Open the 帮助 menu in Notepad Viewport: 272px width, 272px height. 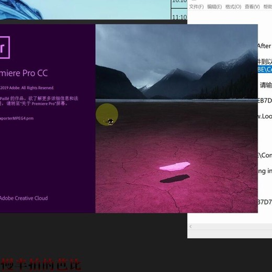pyautogui.click(x=268, y=7)
